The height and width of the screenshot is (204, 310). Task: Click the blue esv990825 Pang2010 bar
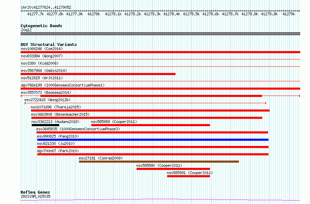[x=153, y=140]
